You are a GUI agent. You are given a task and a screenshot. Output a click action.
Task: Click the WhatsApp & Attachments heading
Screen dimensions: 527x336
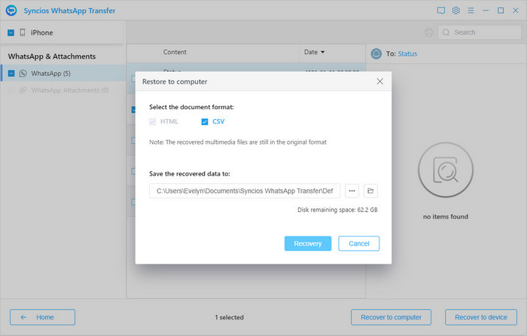52,57
